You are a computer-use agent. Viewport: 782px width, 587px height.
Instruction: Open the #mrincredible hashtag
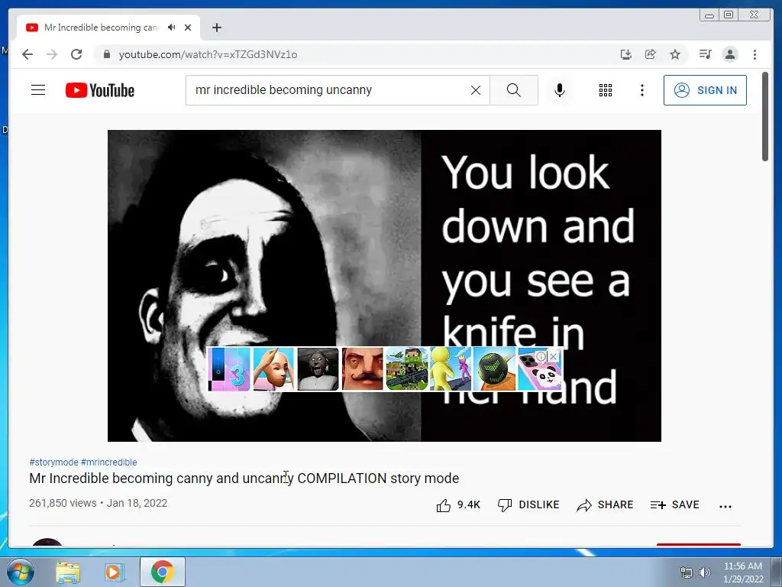click(108, 462)
